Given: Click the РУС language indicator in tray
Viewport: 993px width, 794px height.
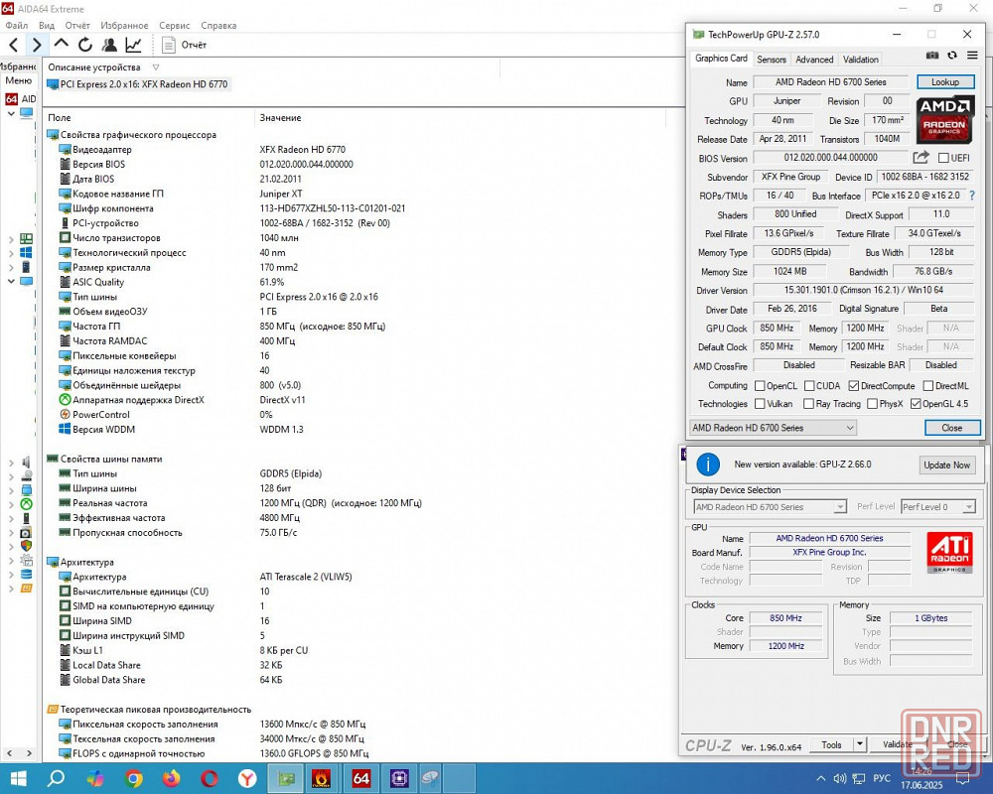Looking at the screenshot, I should [882, 778].
